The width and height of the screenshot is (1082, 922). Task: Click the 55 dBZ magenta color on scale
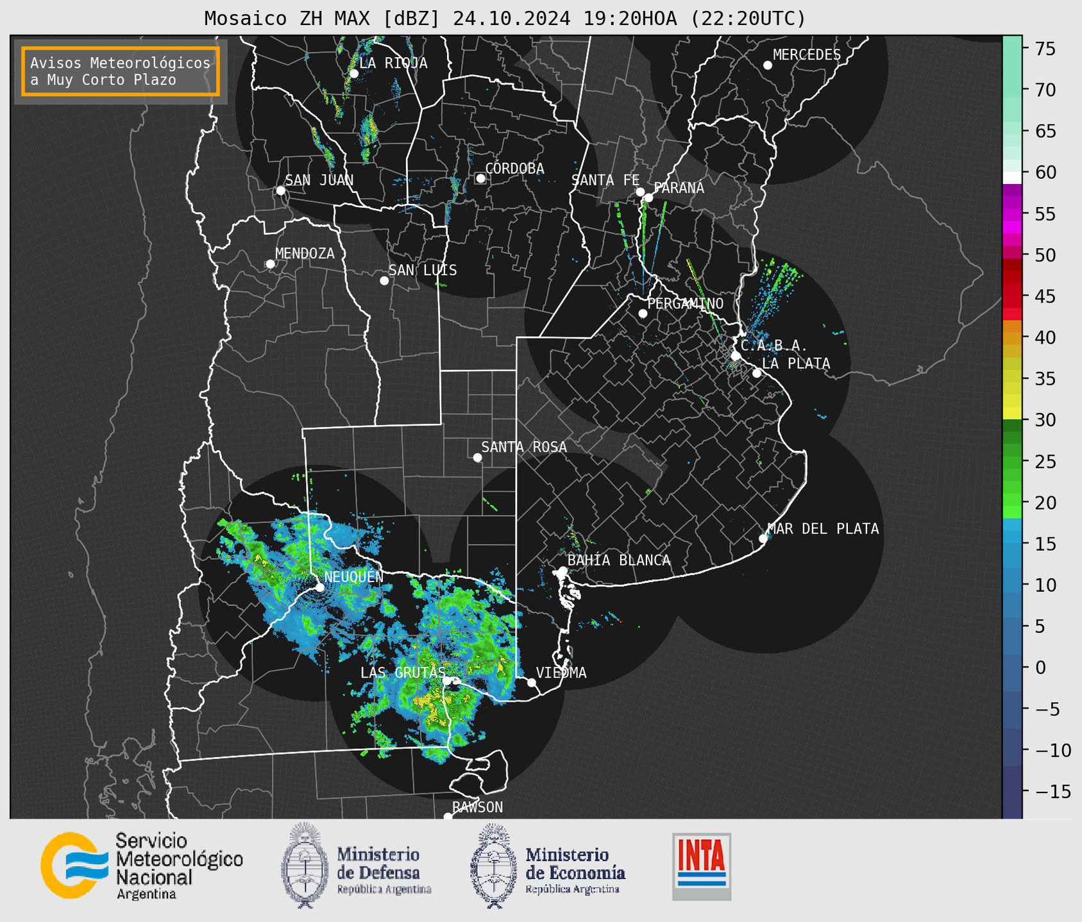coord(1012,215)
